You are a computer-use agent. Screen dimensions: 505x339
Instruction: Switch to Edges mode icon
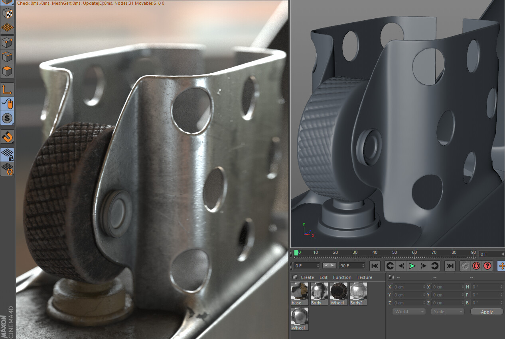(8, 57)
